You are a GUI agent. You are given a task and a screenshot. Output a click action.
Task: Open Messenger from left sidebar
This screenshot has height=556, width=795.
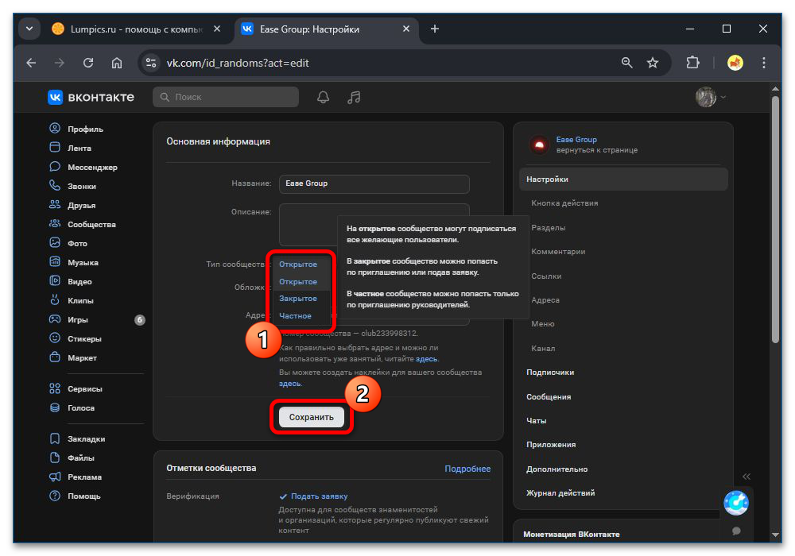tap(91, 168)
